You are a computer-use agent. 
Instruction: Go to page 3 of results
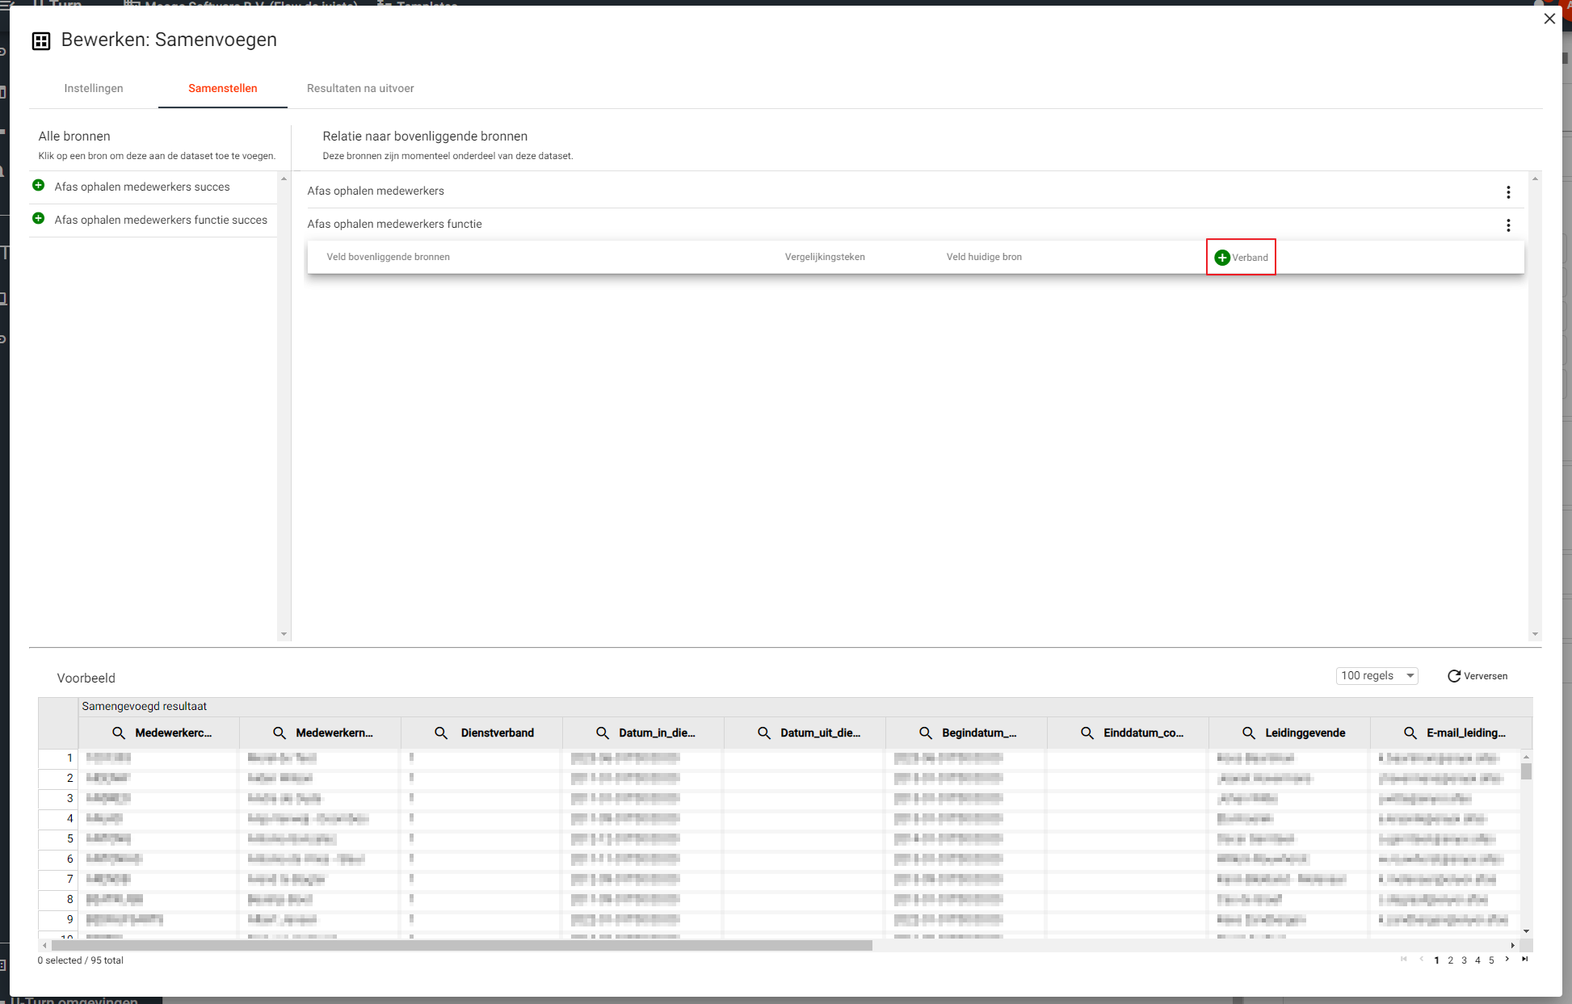tap(1464, 960)
